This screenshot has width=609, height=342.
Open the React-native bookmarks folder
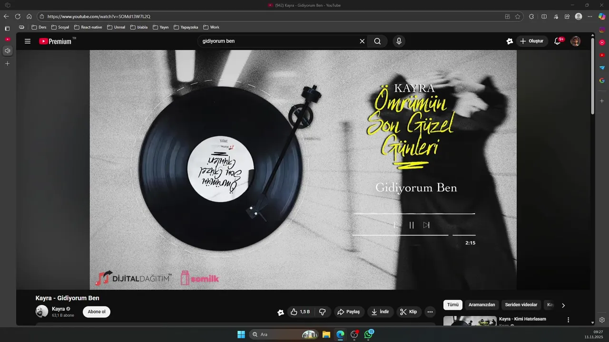pyautogui.click(x=88, y=27)
